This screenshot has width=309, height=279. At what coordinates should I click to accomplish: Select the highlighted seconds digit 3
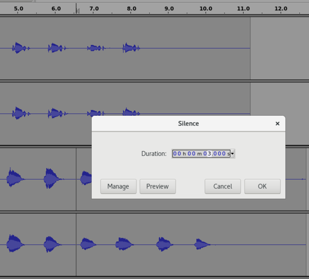pyautogui.click(x=210, y=153)
